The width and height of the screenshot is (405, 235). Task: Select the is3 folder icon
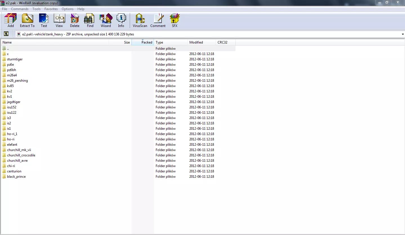4,118
